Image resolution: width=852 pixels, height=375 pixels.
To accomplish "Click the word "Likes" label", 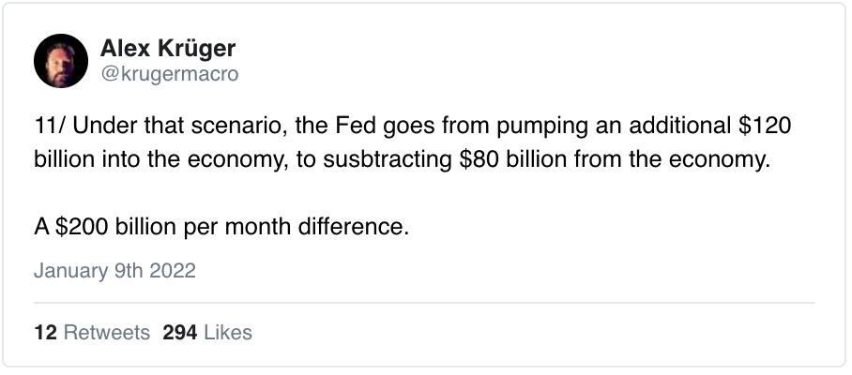I will point(228,332).
